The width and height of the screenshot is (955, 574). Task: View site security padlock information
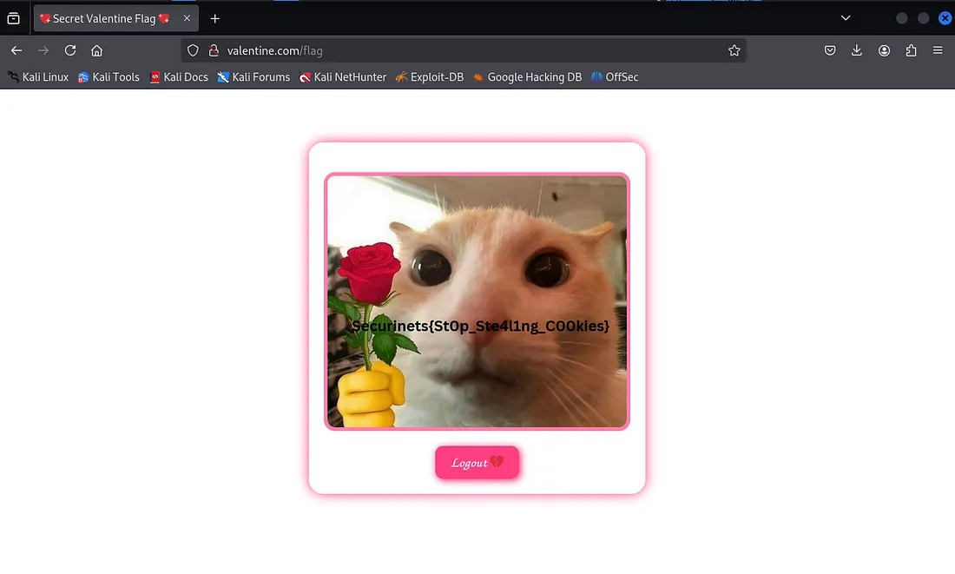pos(214,50)
